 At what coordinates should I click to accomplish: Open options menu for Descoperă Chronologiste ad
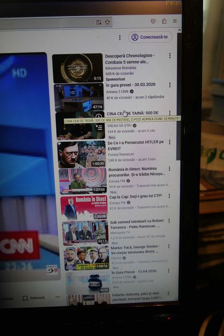170,56
